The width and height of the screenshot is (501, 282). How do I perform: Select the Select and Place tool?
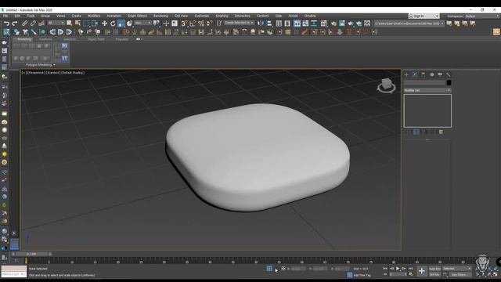129,23
